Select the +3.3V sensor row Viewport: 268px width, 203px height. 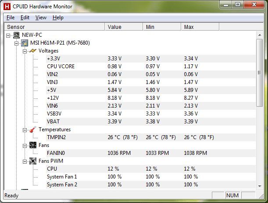(151, 59)
